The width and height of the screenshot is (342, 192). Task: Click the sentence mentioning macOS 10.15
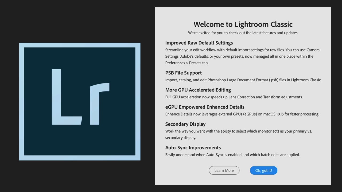tap(242, 114)
